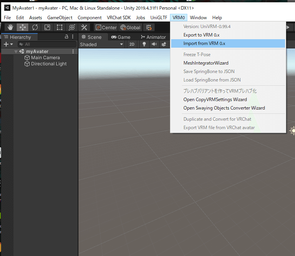Open the Component menu
Screen dimensions: 295x256
click(x=90, y=17)
